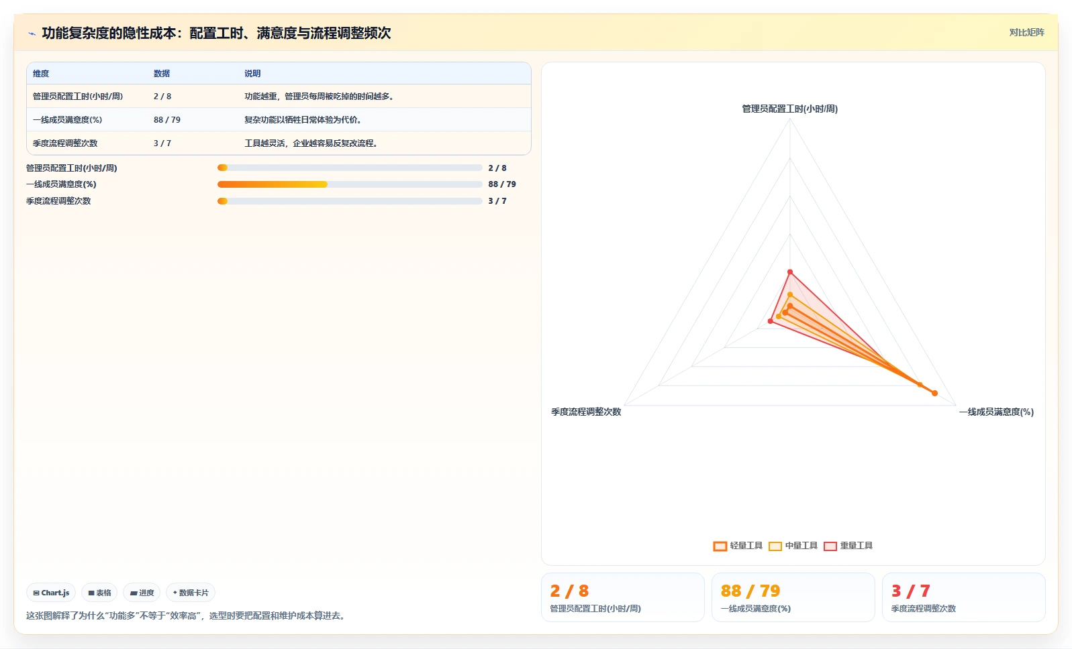Image resolution: width=1072 pixels, height=649 pixels.
Task: Open the red 3 / 7 stat card
Action: click(964, 597)
